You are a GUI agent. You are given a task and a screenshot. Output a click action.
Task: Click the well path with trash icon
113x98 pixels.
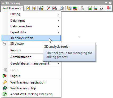tap(62, 8)
